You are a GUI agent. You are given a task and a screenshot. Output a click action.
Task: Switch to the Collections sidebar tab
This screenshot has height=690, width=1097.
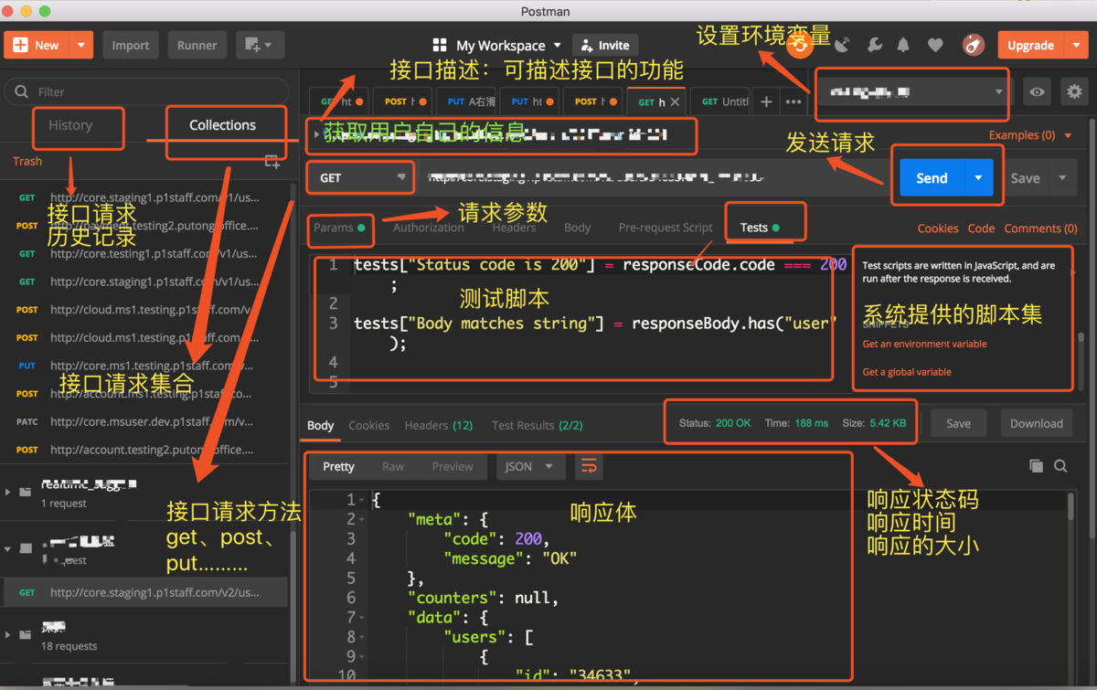click(222, 125)
